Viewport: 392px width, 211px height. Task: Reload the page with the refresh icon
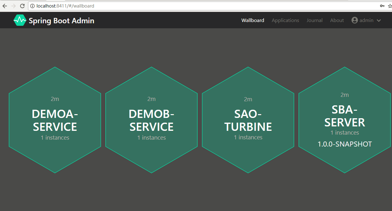coord(22,6)
